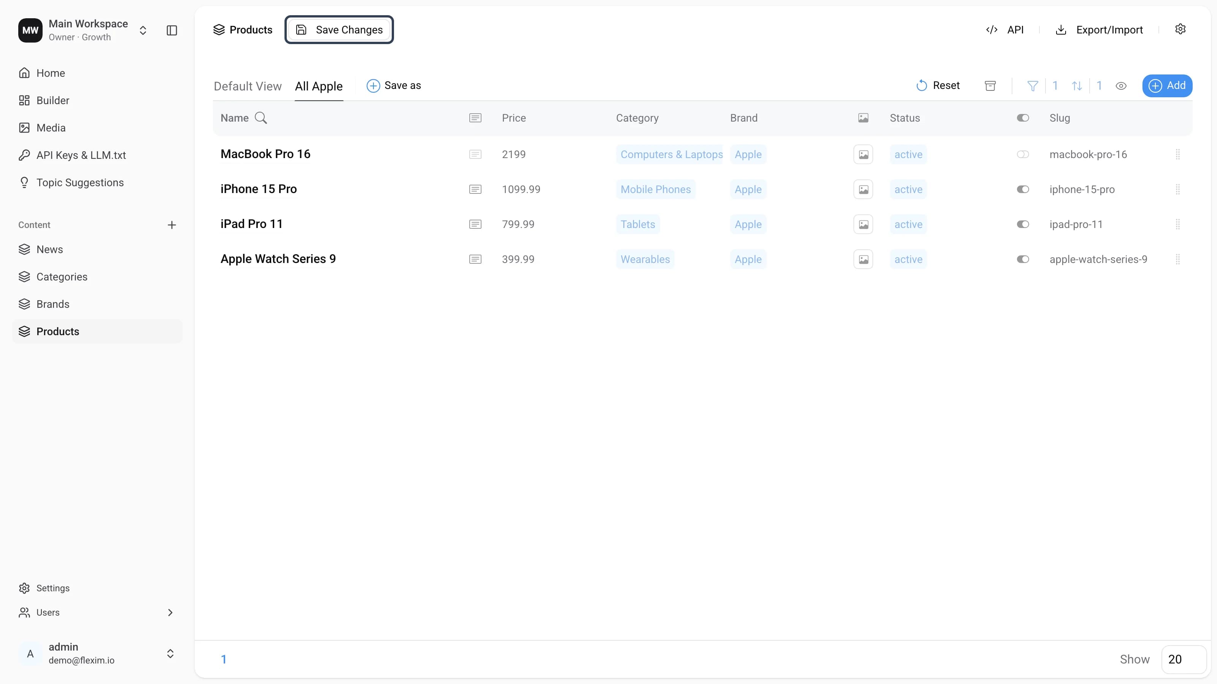Switch to the Default View tab
1217x684 pixels.
248,86
